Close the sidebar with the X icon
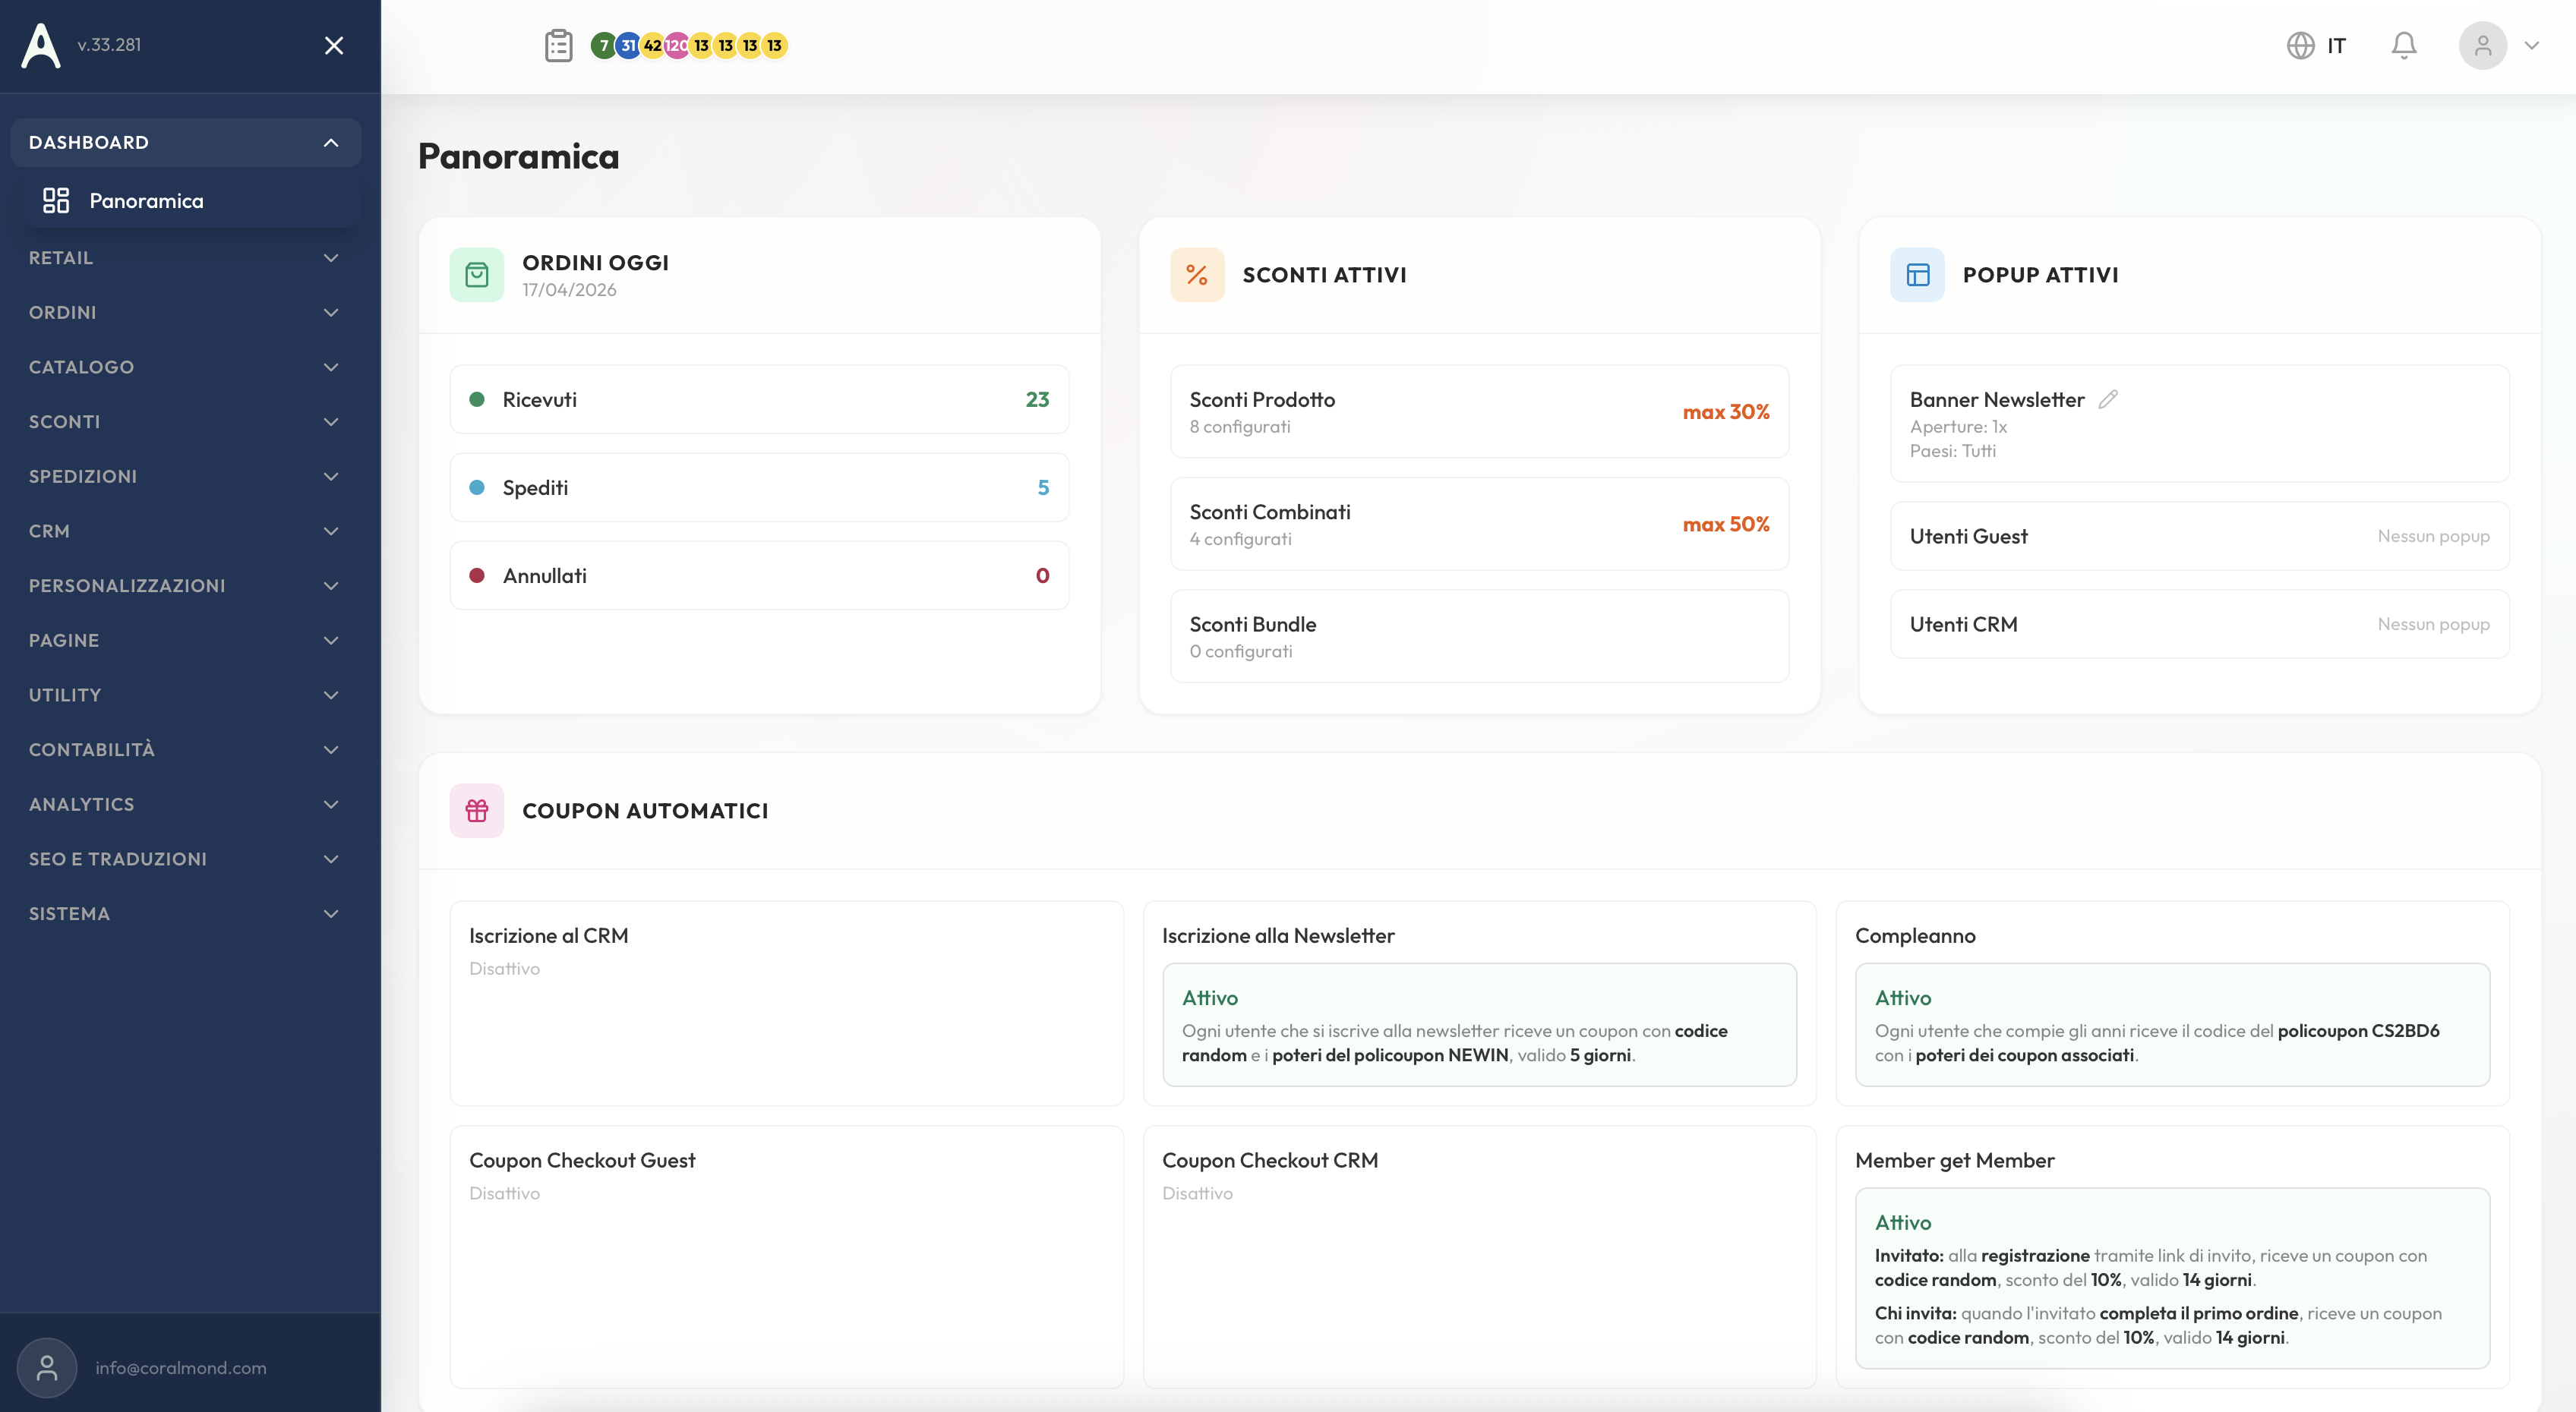The image size is (2576, 1412). (x=334, y=46)
